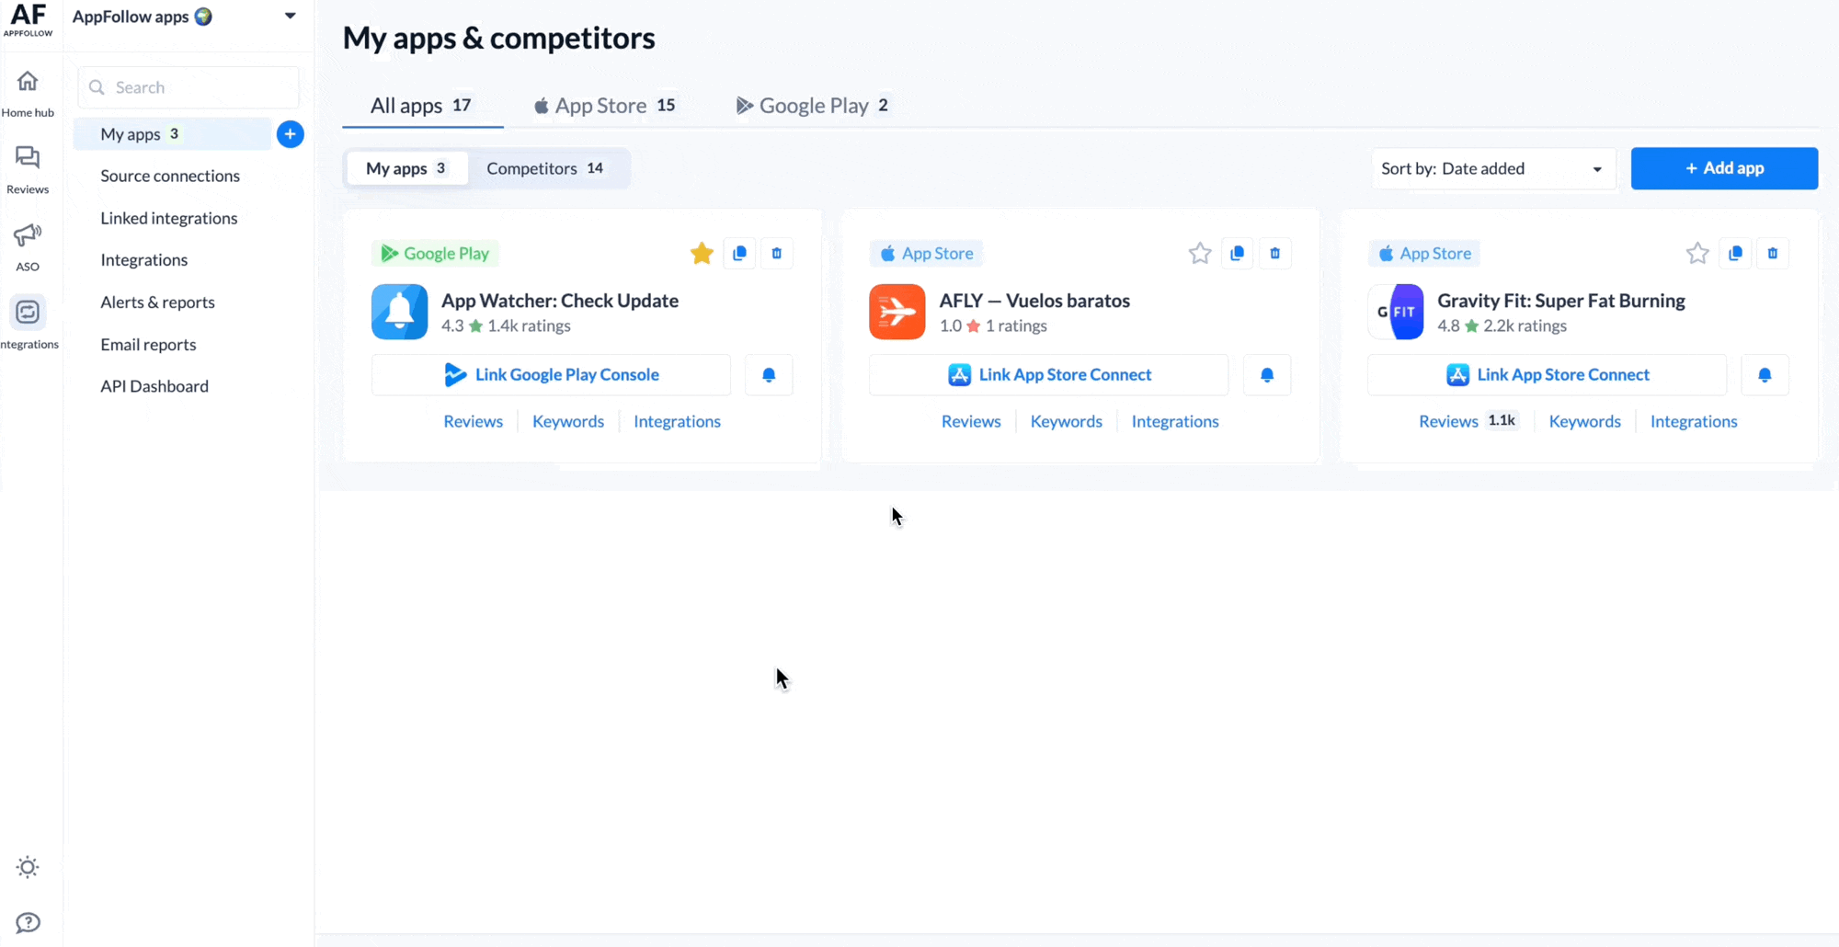Unfavorite App Watcher with the gold star
Image resolution: width=1839 pixels, height=947 pixels.
coord(702,253)
